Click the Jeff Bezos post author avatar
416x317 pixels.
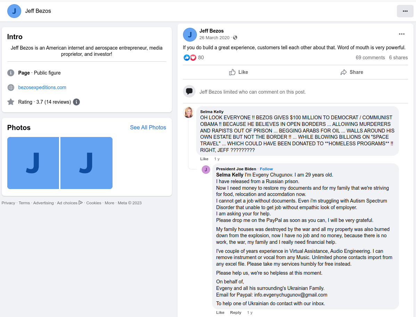[190, 35]
